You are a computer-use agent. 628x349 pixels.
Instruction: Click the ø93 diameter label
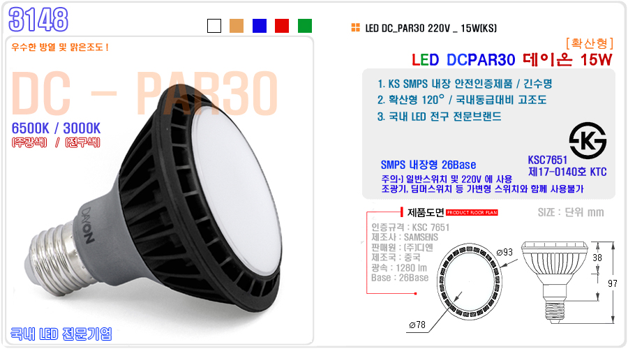pyautogui.click(x=504, y=252)
